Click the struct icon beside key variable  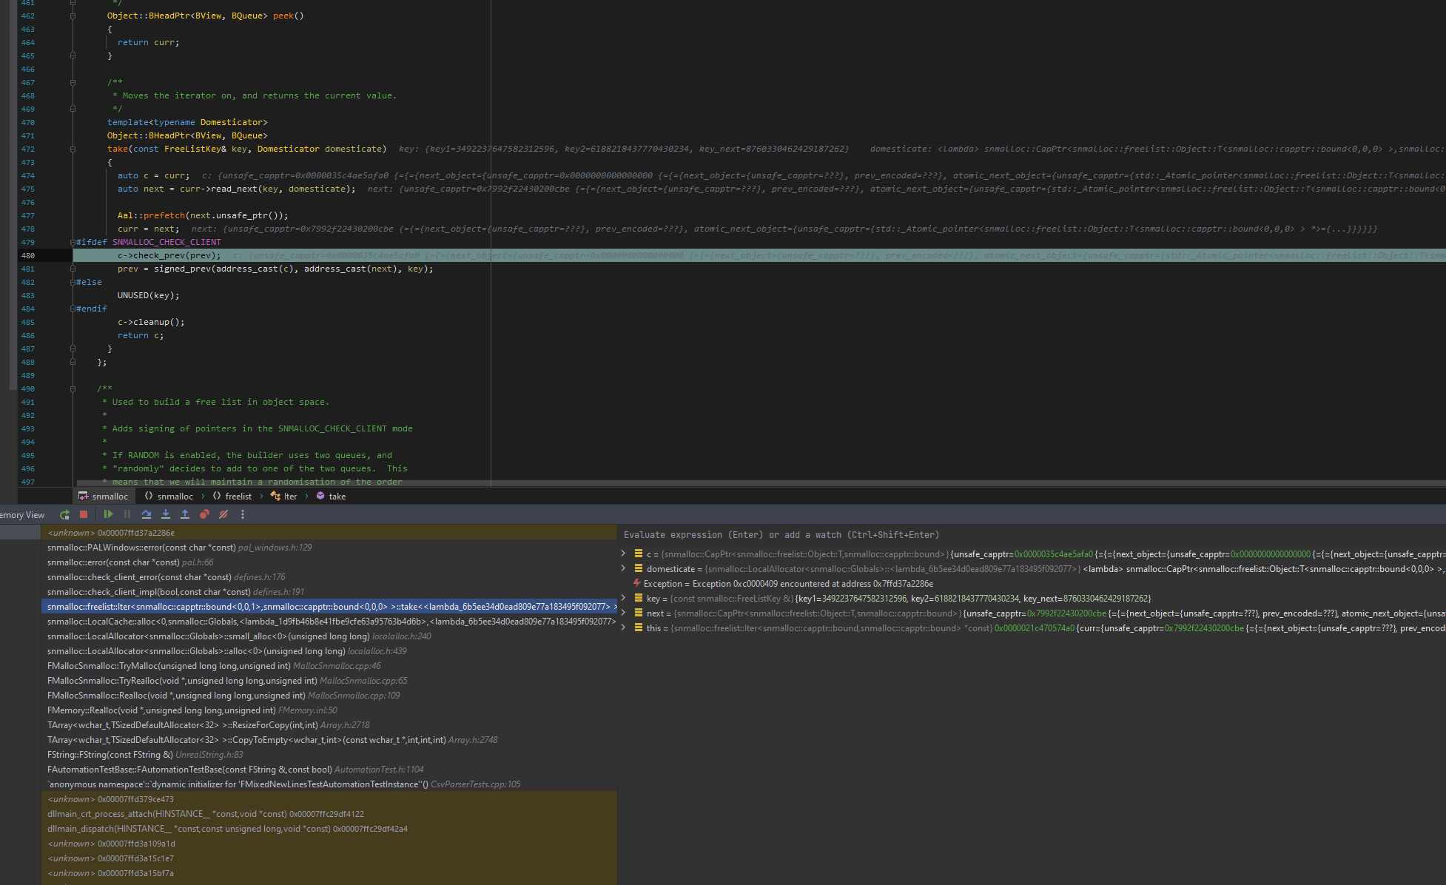point(638,599)
